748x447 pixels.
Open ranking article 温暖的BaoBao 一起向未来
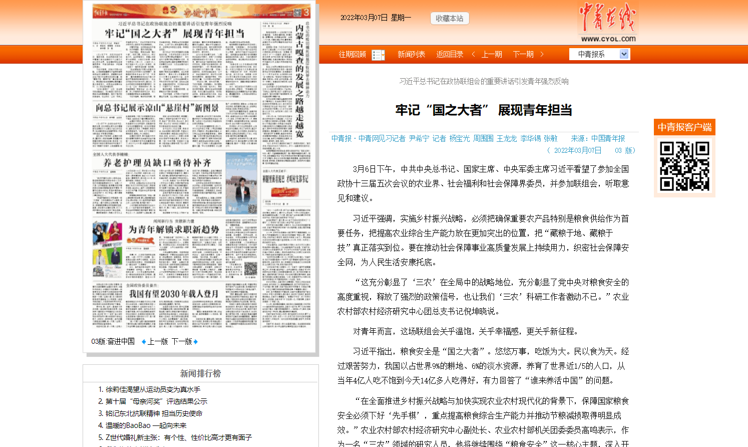pos(146,425)
